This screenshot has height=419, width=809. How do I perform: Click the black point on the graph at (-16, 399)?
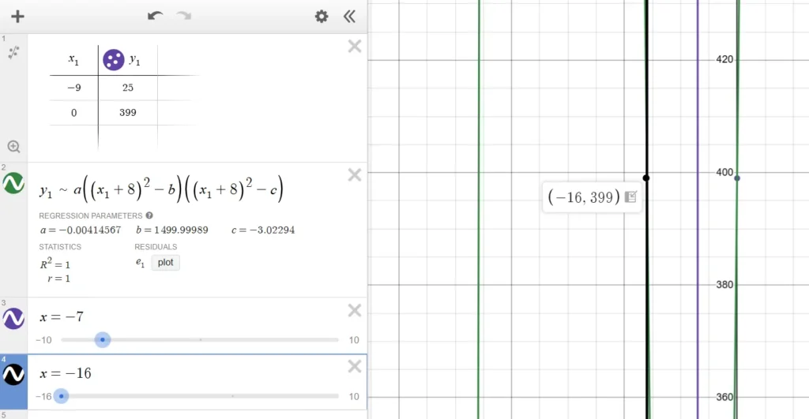pyautogui.click(x=646, y=178)
